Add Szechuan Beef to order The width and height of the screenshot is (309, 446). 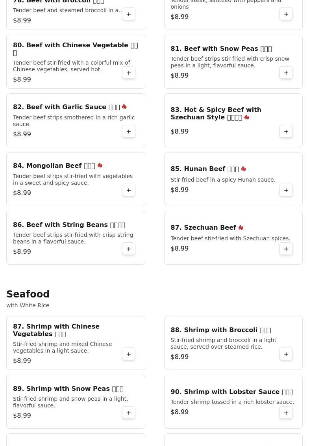click(x=286, y=249)
